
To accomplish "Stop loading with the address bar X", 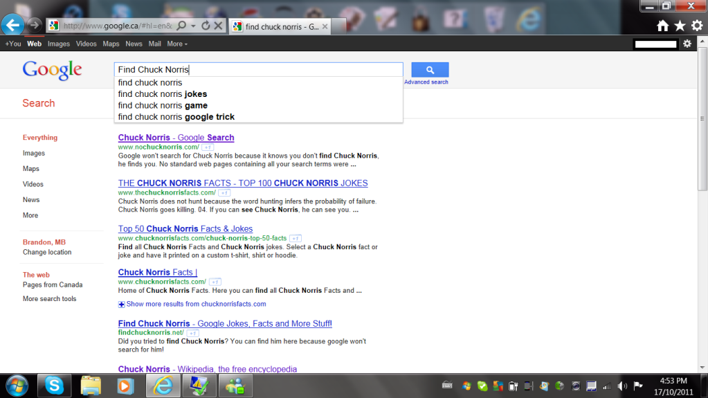I will click(218, 26).
